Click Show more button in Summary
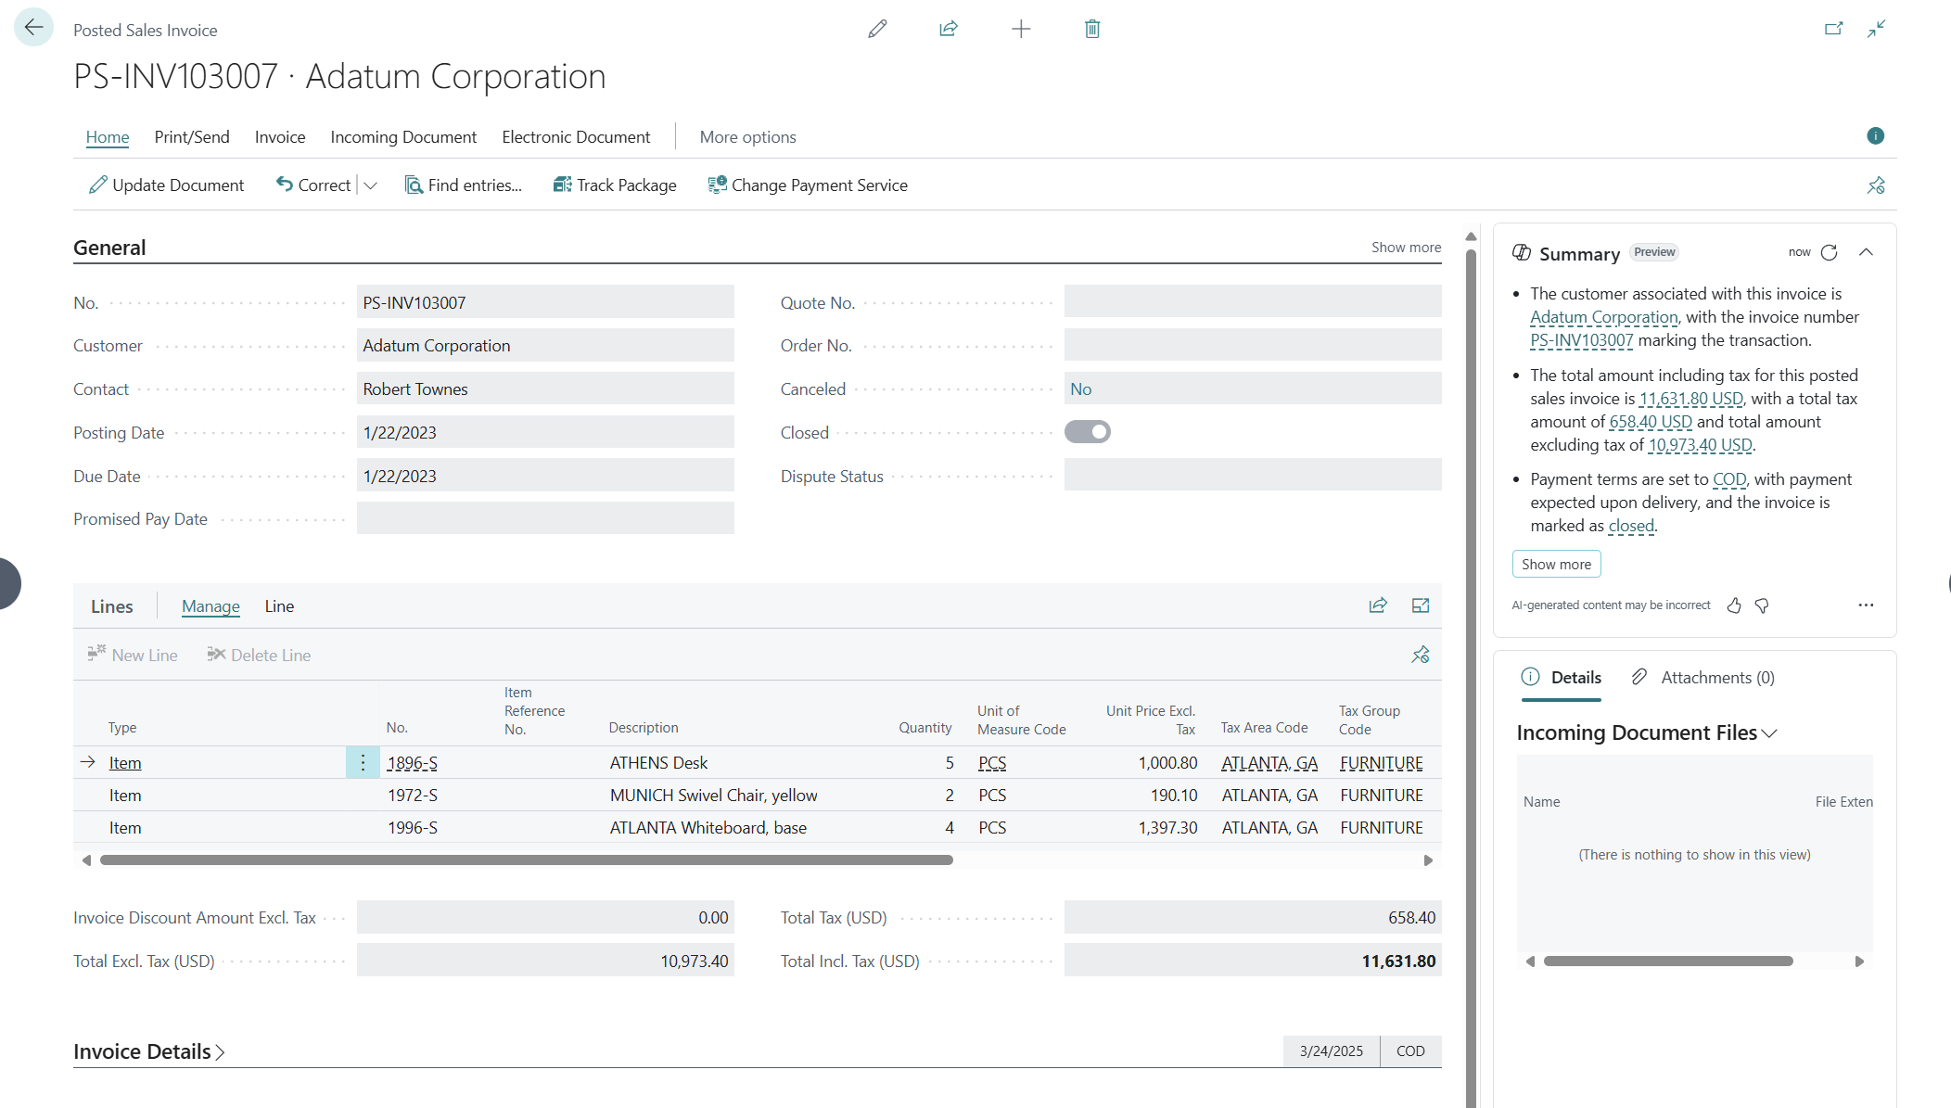Image resolution: width=1951 pixels, height=1108 pixels. tap(1556, 564)
